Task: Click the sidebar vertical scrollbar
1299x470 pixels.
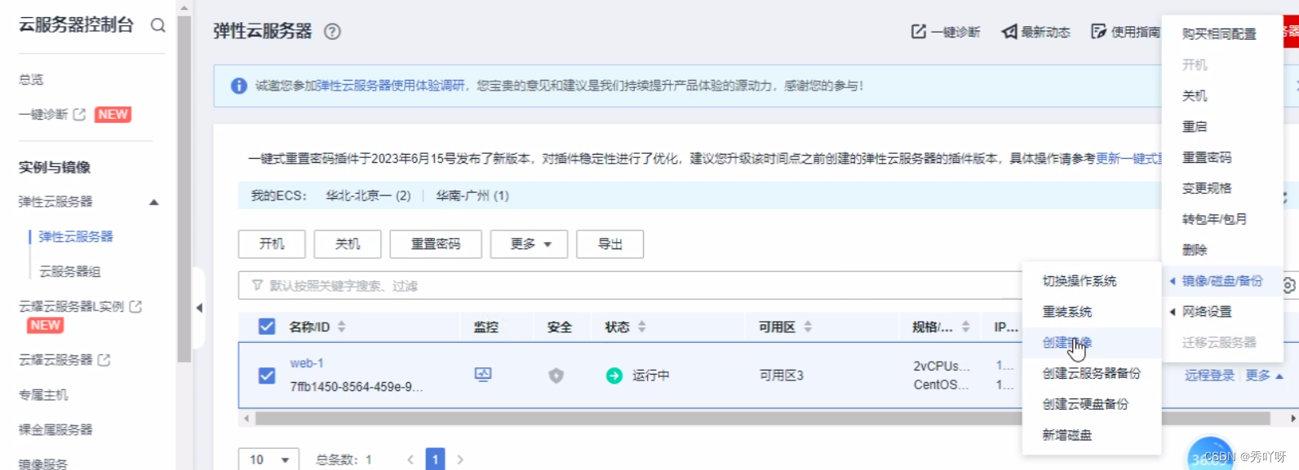Action: (x=184, y=189)
